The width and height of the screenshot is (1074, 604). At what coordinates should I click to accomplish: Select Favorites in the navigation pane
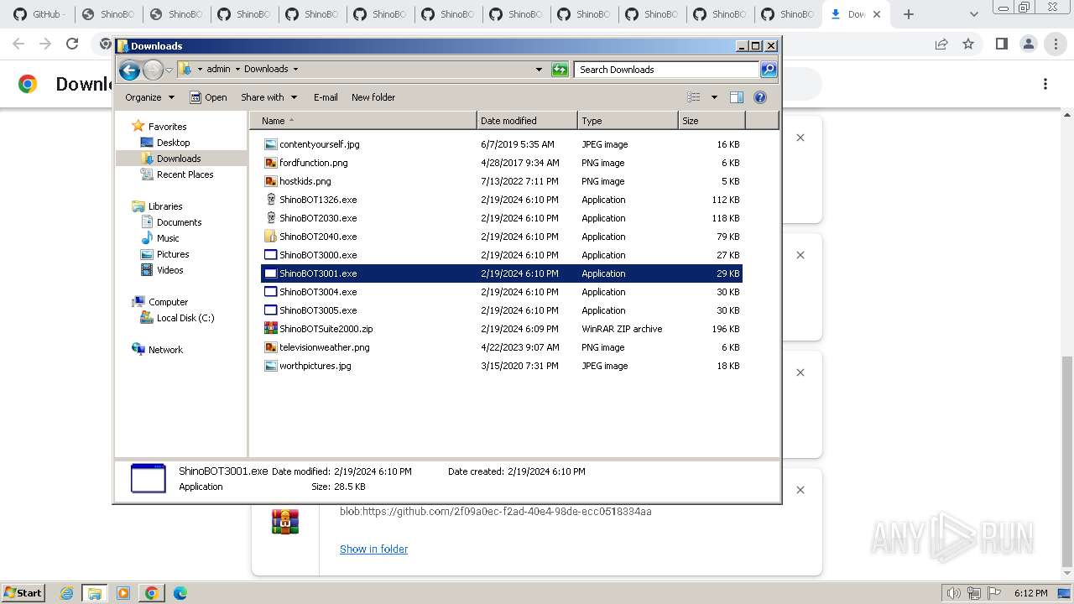167,127
